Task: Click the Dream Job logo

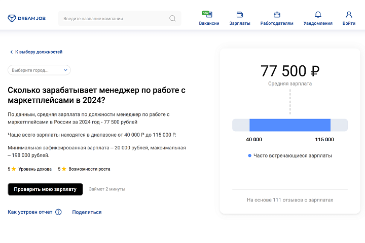Action: click(x=26, y=18)
